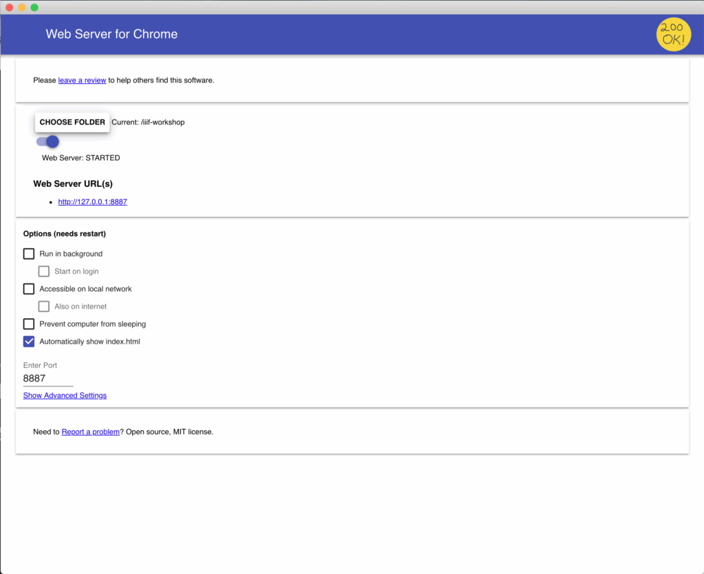Expand Show Advanced Settings
Image resolution: width=704 pixels, height=574 pixels.
(x=65, y=395)
